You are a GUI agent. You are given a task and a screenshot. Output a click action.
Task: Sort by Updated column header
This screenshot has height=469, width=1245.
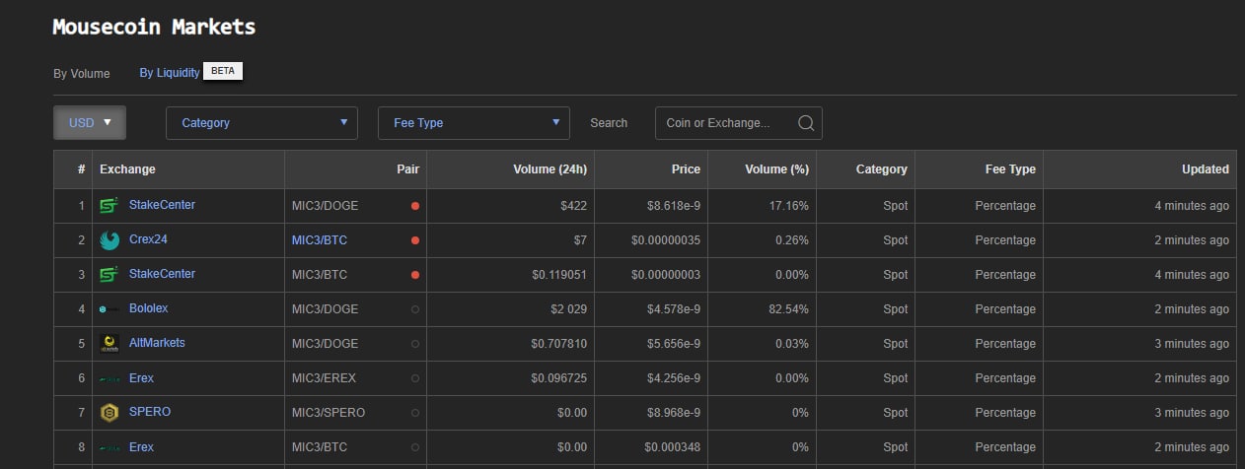1139,169
